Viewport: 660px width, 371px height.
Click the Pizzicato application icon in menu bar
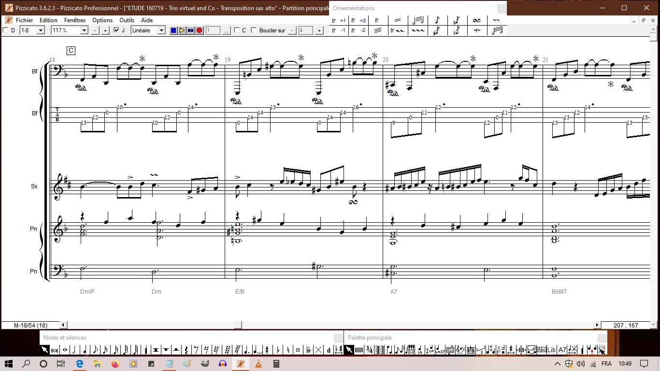point(9,20)
